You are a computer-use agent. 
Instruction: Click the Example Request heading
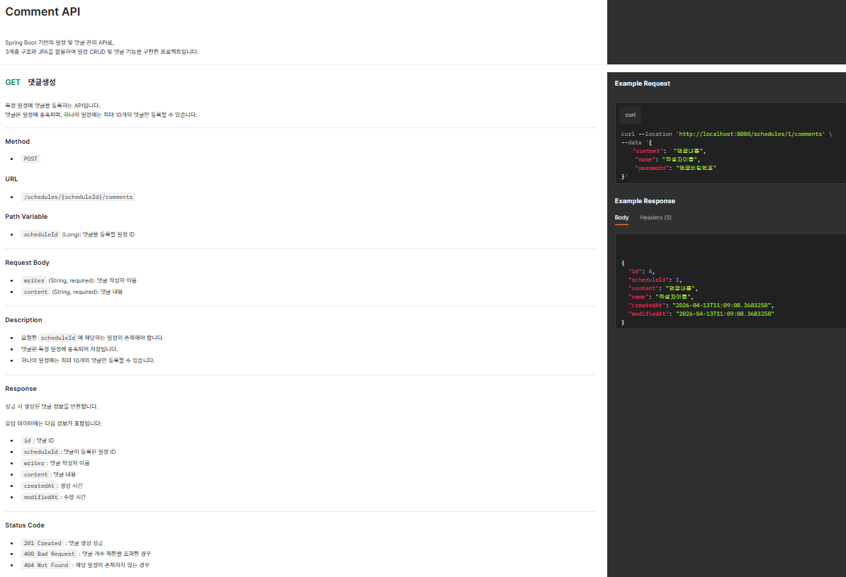(x=642, y=84)
